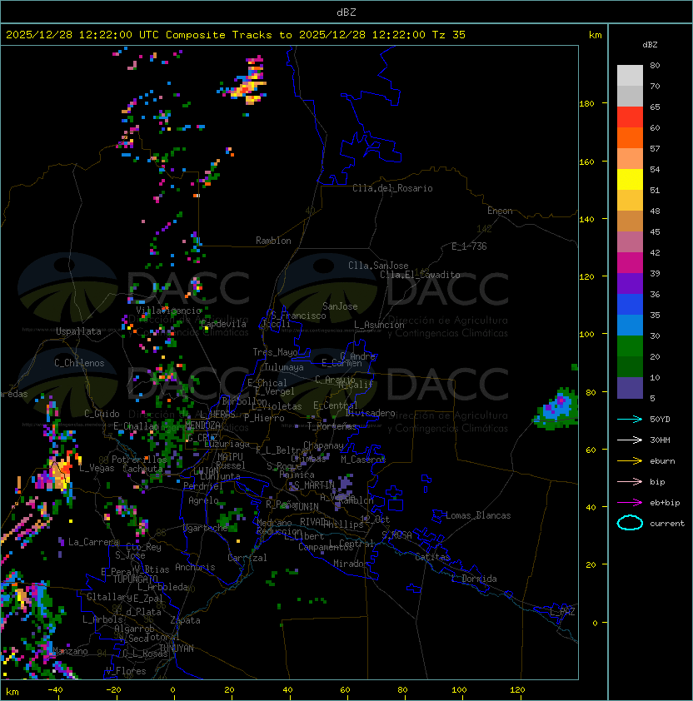Click the '30HM' legend label
Screen dimensions: 693x701
click(660, 440)
